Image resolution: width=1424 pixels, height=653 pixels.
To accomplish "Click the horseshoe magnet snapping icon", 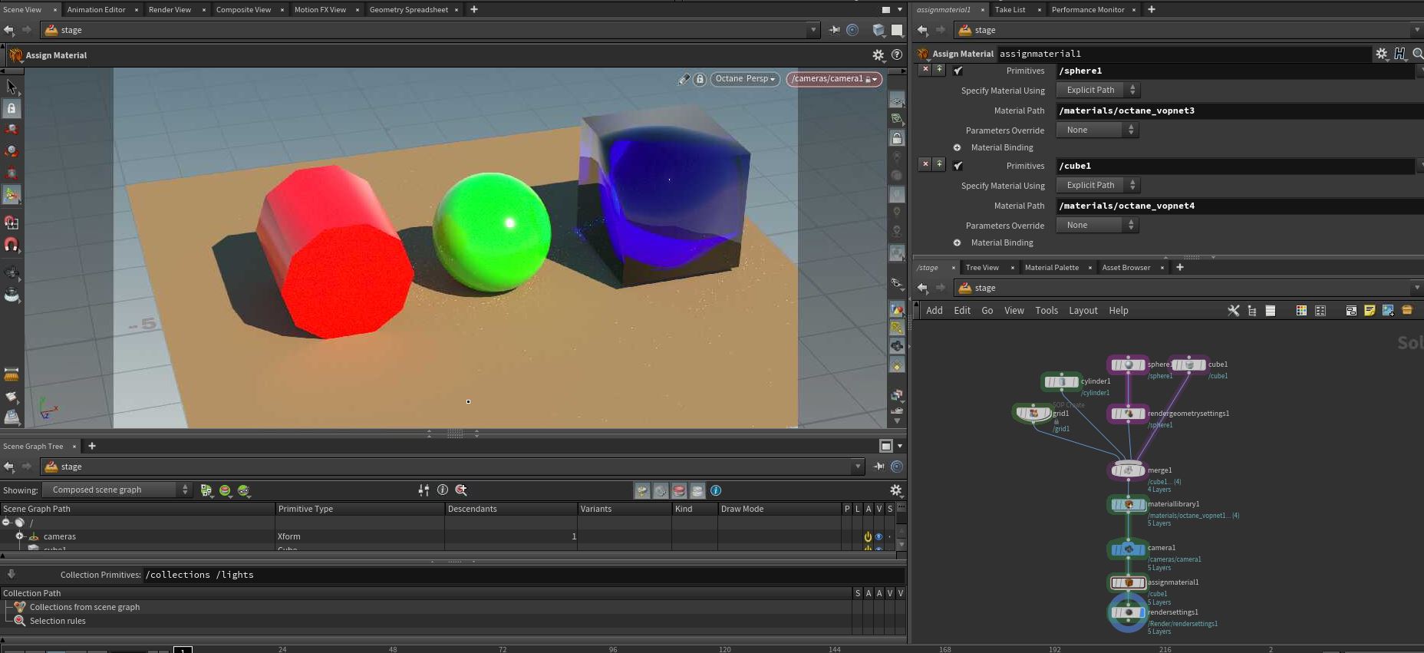I will (12, 245).
